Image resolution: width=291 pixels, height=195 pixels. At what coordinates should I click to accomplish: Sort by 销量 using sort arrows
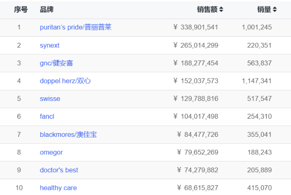pyautogui.click(x=275, y=9)
